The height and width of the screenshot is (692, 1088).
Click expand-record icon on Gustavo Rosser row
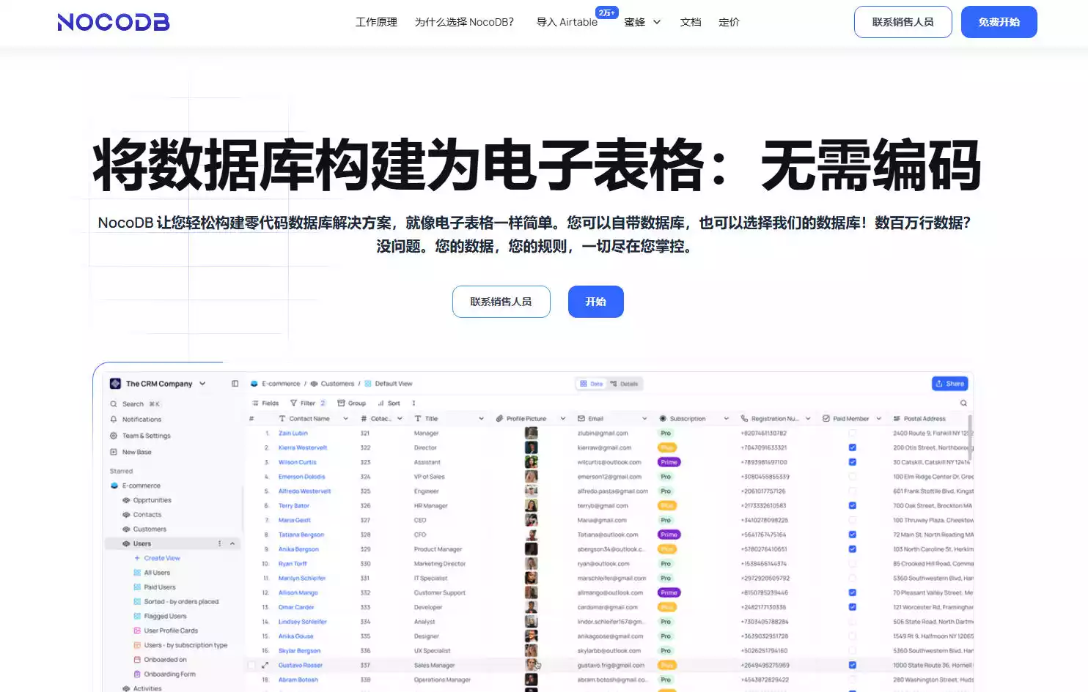(x=265, y=665)
